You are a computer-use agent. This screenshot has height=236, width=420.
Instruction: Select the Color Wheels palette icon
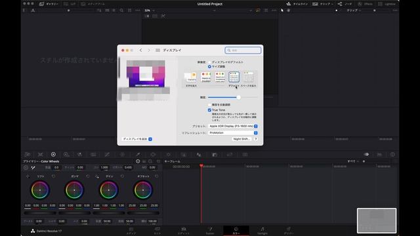(53, 155)
